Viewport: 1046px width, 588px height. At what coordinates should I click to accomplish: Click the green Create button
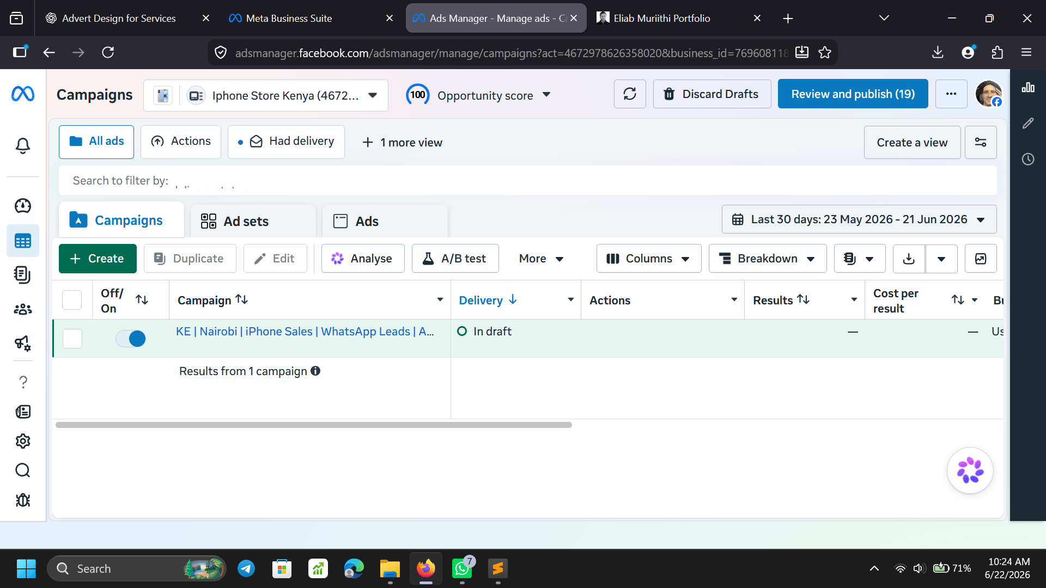(x=98, y=259)
